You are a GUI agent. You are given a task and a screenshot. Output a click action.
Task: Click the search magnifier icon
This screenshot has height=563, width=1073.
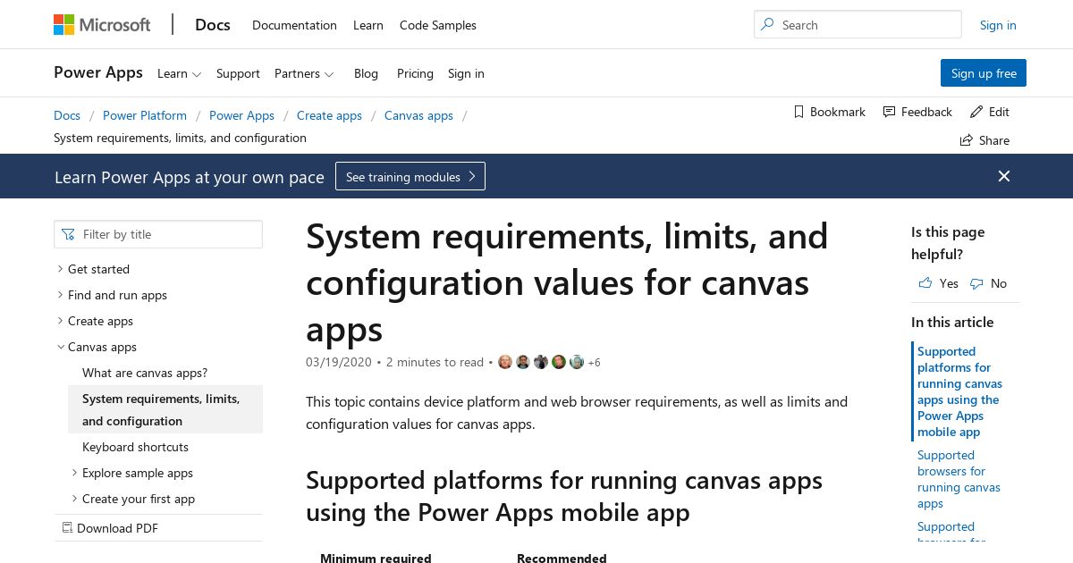[767, 25]
